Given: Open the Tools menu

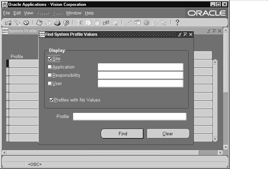Looking at the screenshot, I should point(57,13).
